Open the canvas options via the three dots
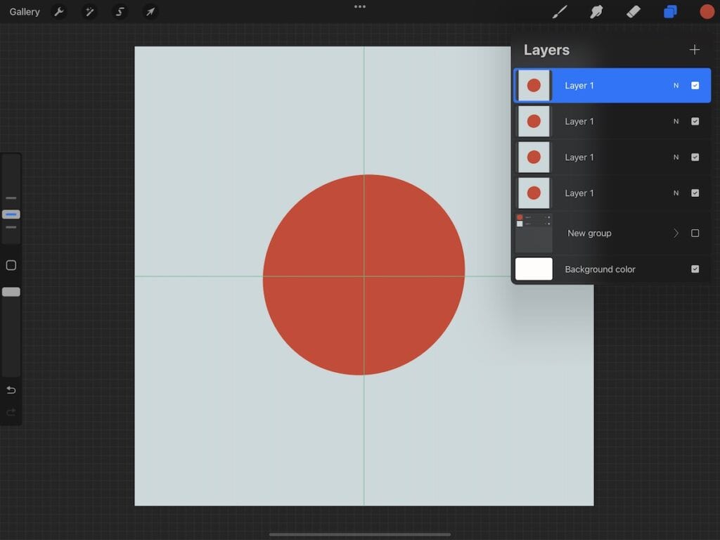This screenshot has height=540, width=720. click(x=359, y=7)
